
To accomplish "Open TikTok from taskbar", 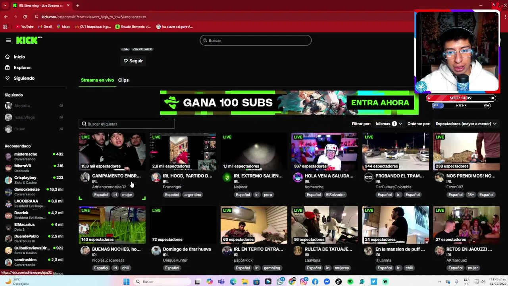I will 339,282.
